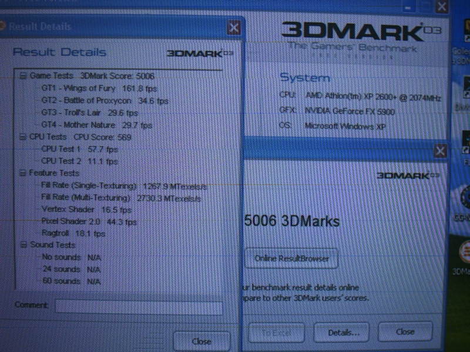470x352 pixels.
Task: Select CPU Test 2 result row
Action: [x=79, y=161]
